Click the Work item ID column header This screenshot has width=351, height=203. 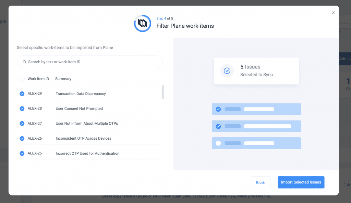38,79
